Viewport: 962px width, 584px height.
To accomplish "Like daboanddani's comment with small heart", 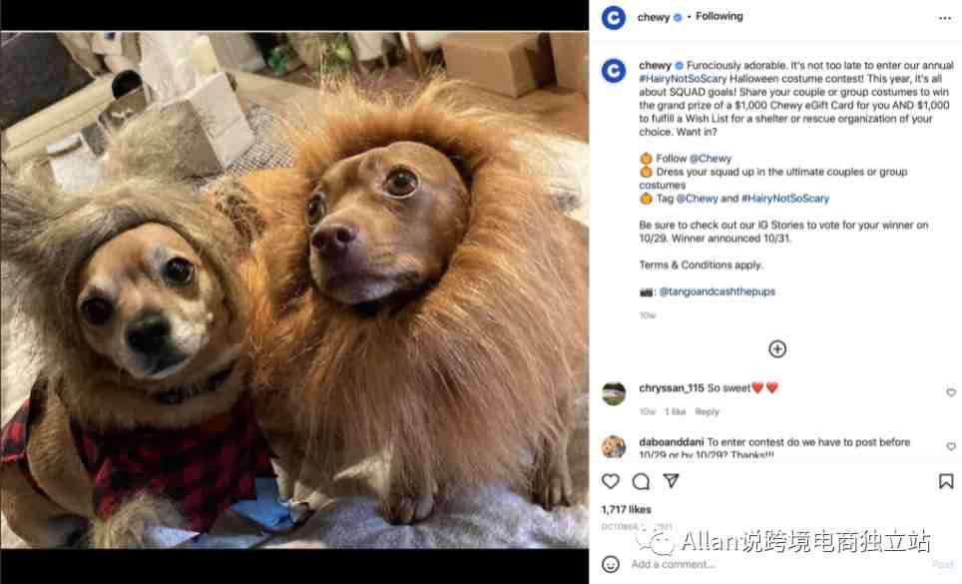I will pos(951,446).
